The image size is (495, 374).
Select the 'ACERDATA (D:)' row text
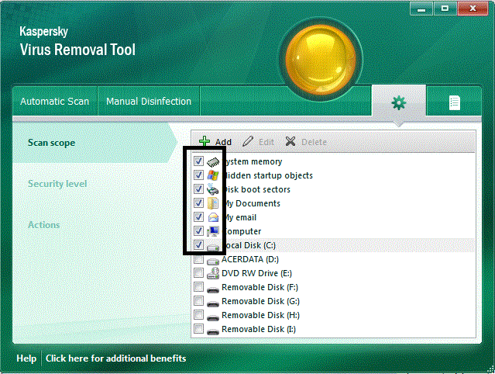point(250,259)
